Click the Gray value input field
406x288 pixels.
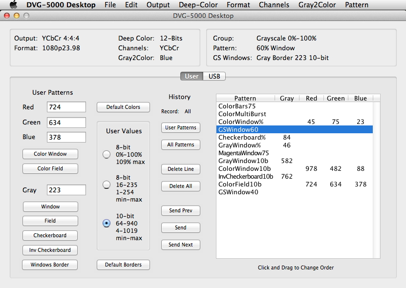click(x=66, y=190)
